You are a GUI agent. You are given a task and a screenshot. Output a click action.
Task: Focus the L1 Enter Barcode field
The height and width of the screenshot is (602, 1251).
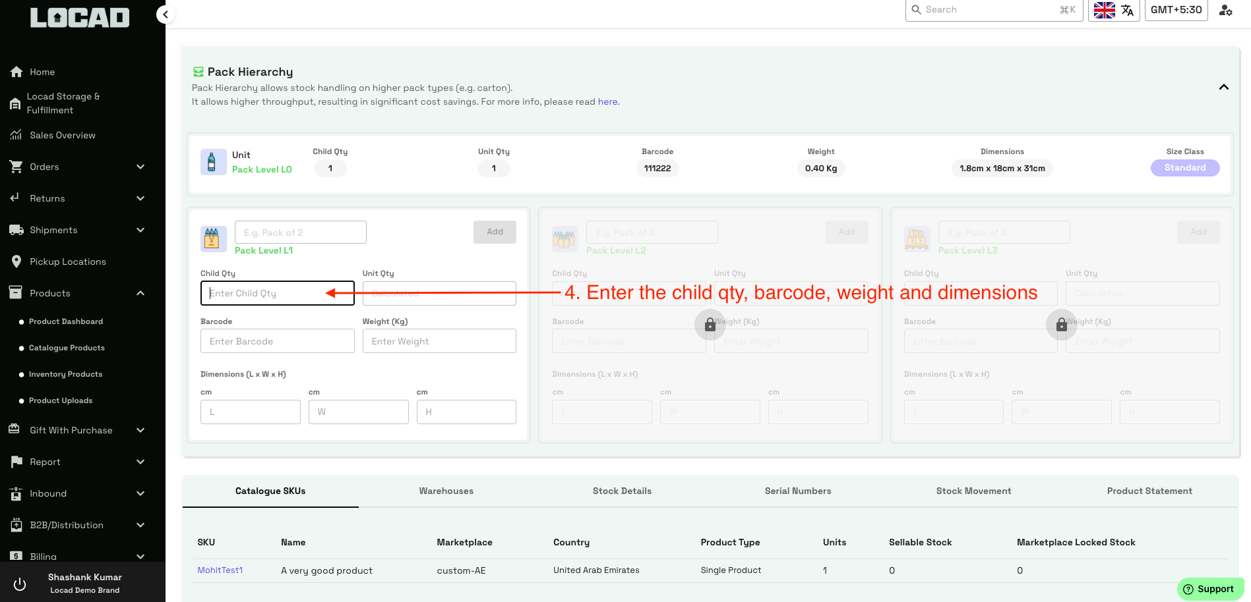[x=278, y=341]
